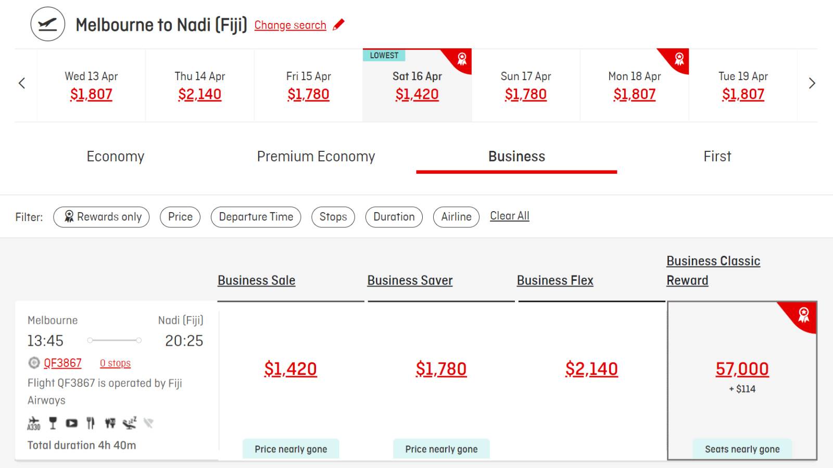
Task: Show later dates with right chevron
Action: tap(812, 83)
